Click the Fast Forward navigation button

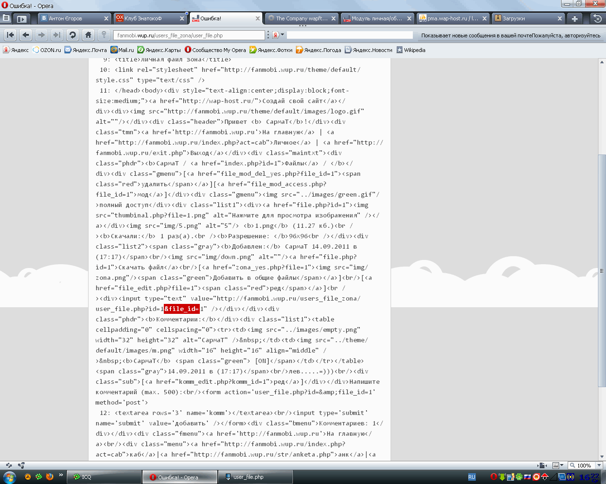(57, 35)
